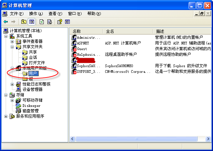Open the Help toolbar icon
This screenshot has width=213, height=151.
click(x=60, y=22)
